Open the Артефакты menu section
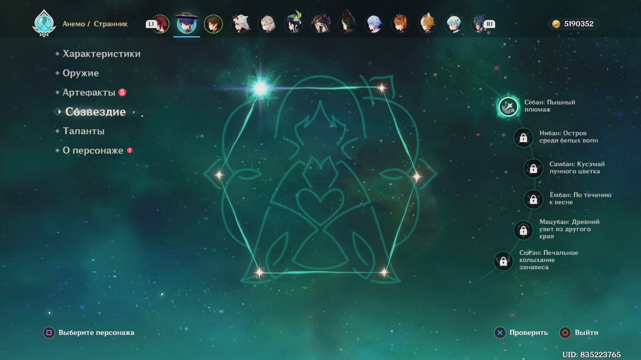The width and height of the screenshot is (641, 360). (89, 92)
